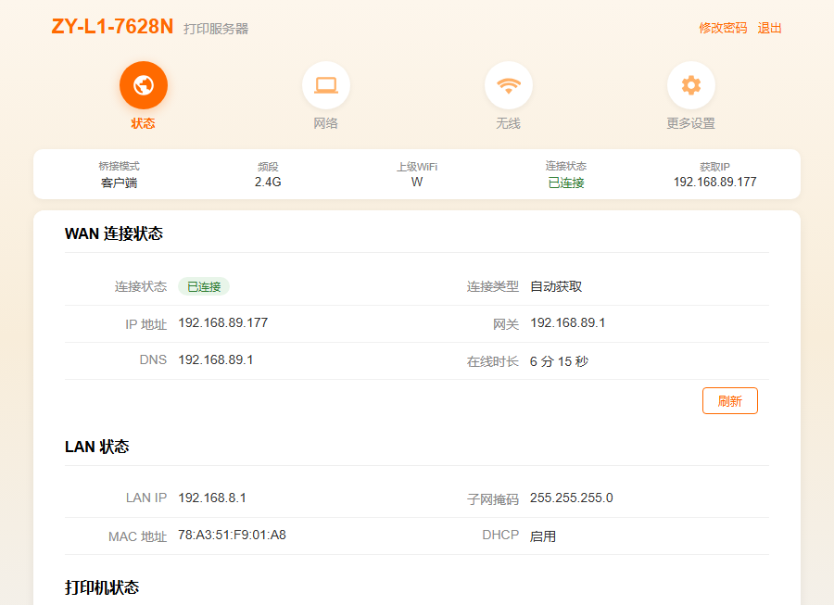The image size is (834, 605).
Task: Click the DNS 192.168.89.1 value
Action: click(215, 359)
